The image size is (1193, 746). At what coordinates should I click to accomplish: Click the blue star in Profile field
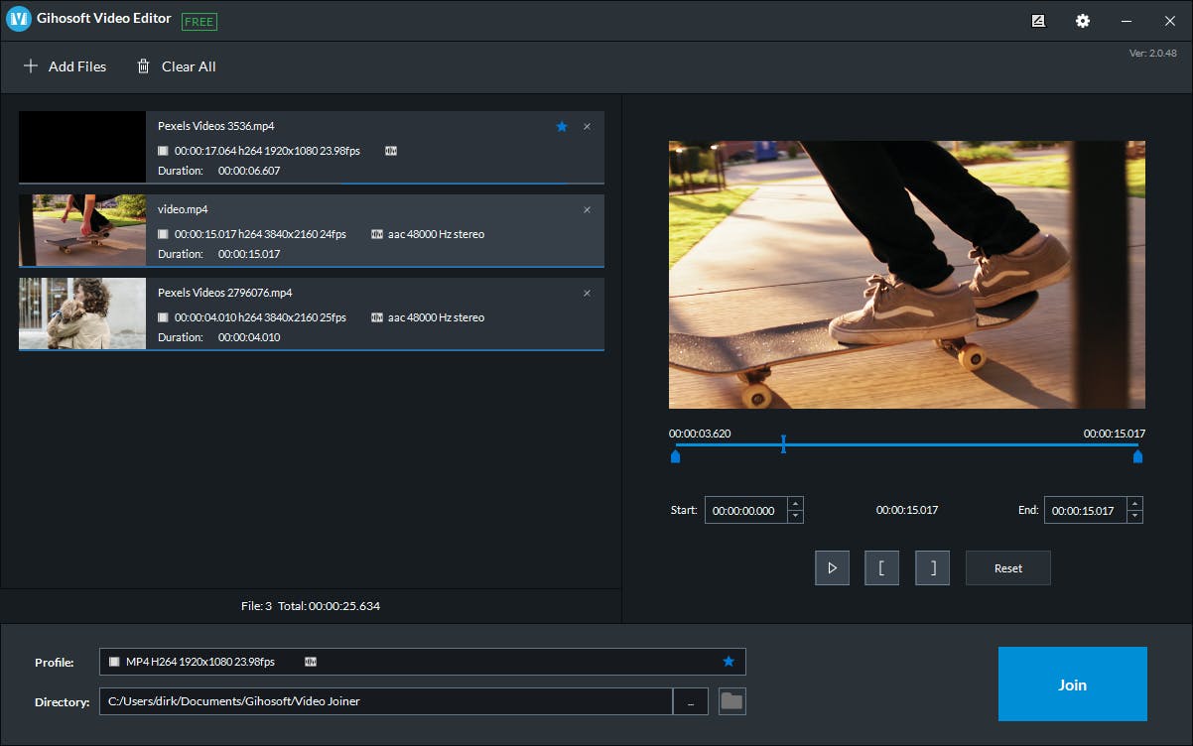pyautogui.click(x=729, y=662)
